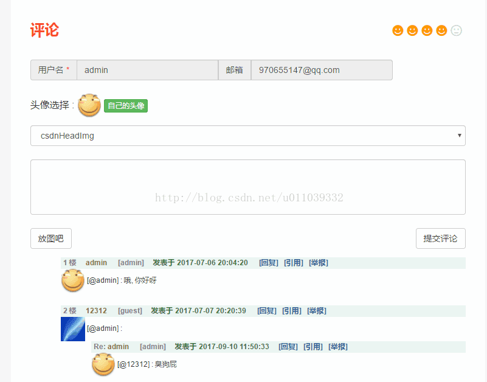Click the avatar preview beside 头像选择
This screenshot has width=487, height=382.
click(89, 105)
